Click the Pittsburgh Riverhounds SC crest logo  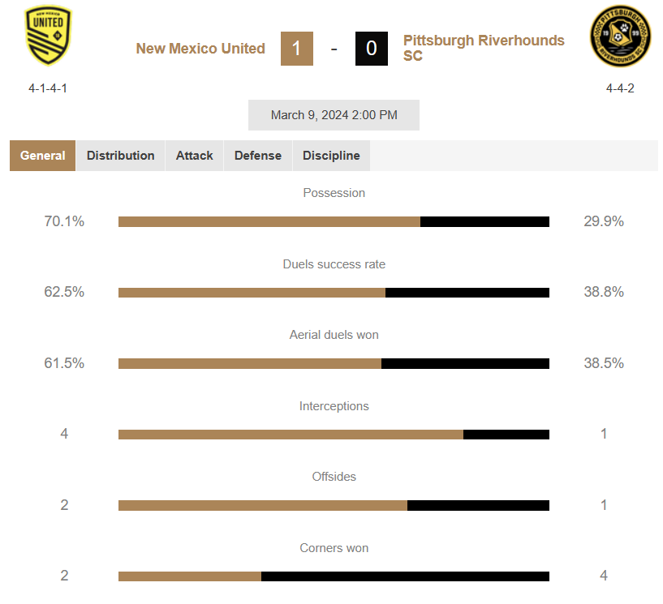click(x=620, y=36)
